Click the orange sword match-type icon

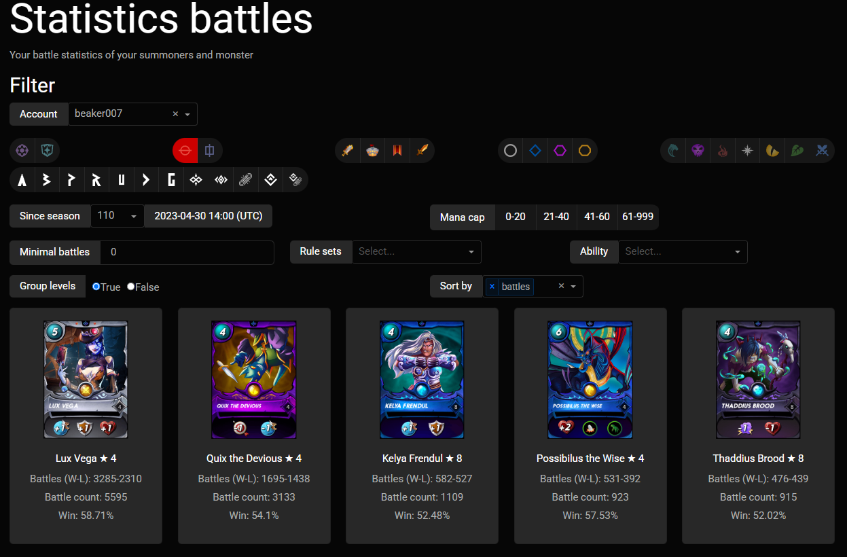tap(422, 150)
